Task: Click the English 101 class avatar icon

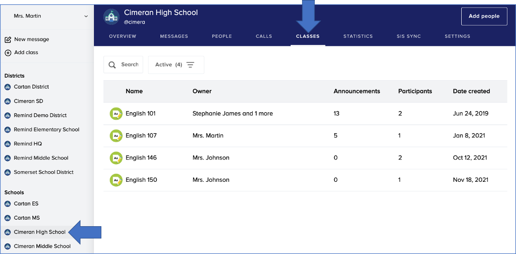Action: 116,113
